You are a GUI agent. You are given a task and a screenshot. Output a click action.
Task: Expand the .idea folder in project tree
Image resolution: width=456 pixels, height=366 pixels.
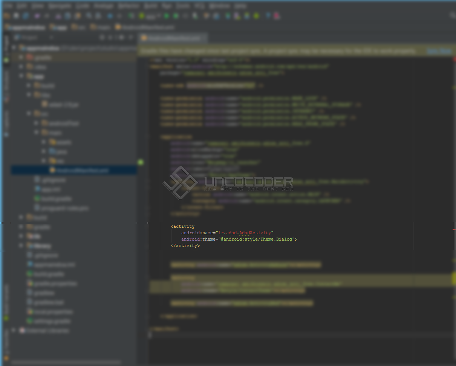coord(21,67)
